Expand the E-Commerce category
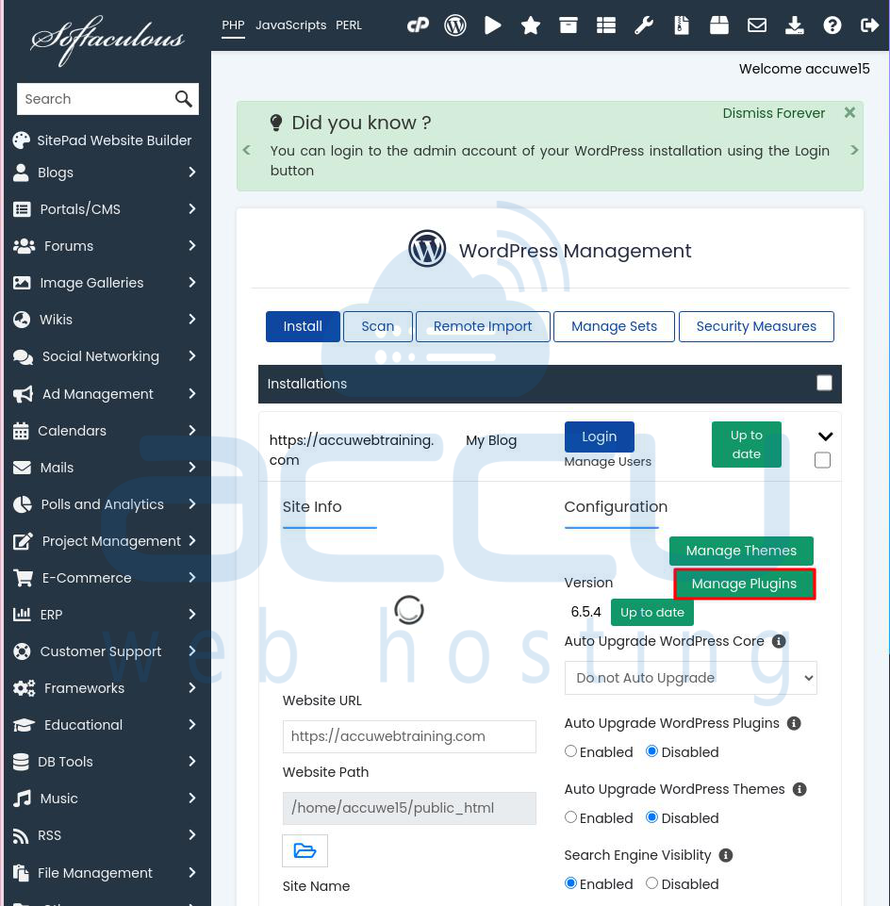Screen dimensions: 890x906 pos(192,577)
